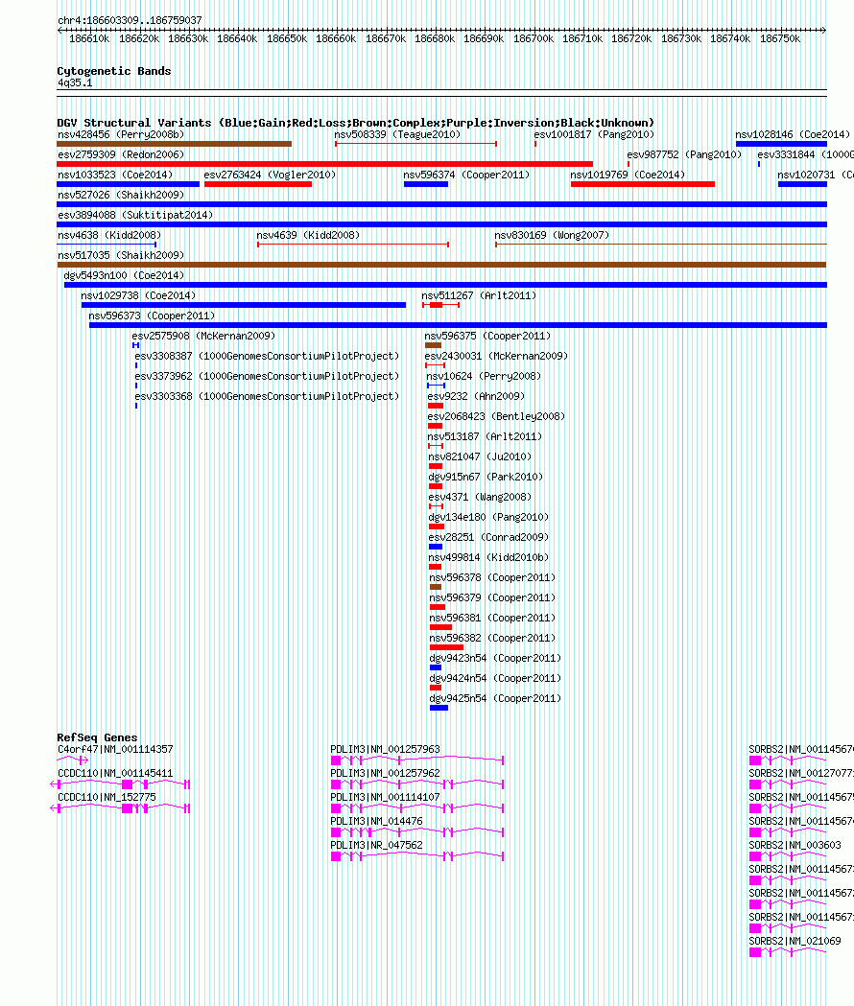Image resolution: width=854 pixels, height=1006 pixels.
Task: Open variant nsv527026 (Shaikh2009)
Action: click(x=121, y=195)
